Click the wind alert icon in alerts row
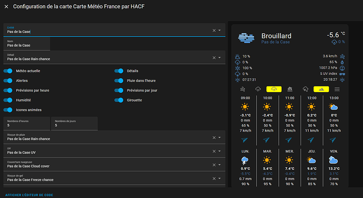The width and height of the screenshot is (363, 198). pos(243,89)
